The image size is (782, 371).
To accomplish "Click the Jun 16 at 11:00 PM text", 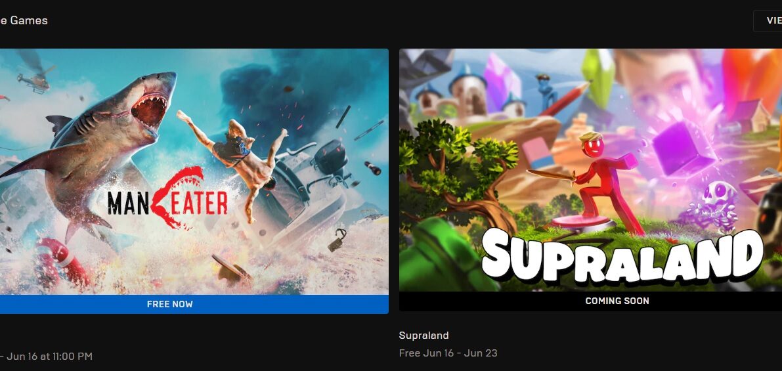I will tap(49, 357).
